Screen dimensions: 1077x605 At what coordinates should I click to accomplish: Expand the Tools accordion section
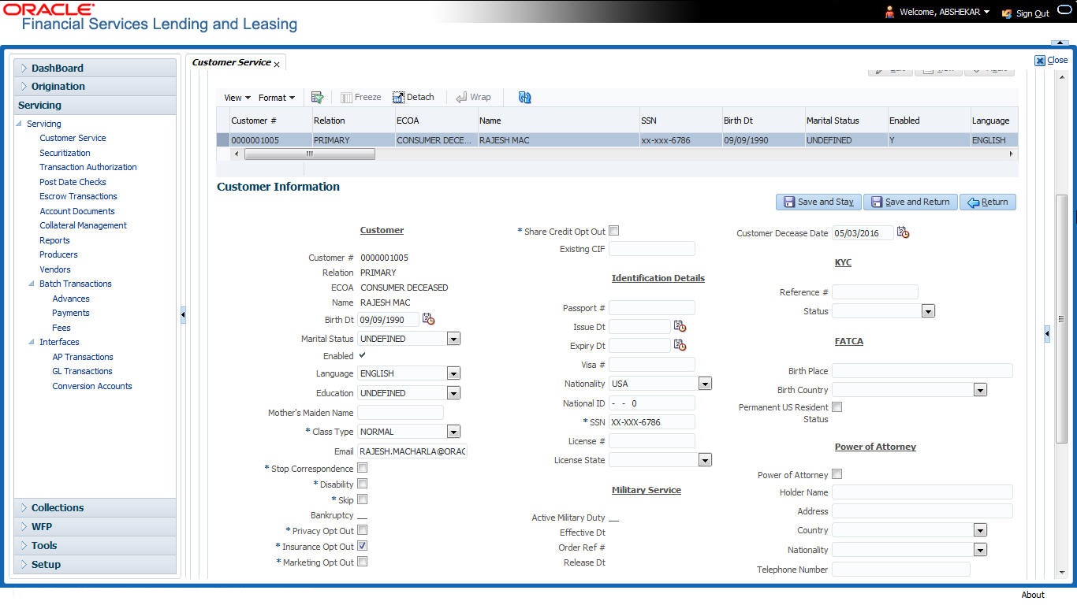(95, 546)
